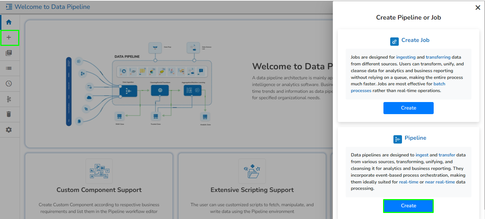Select the list view icon in the sidebar

point(9,68)
